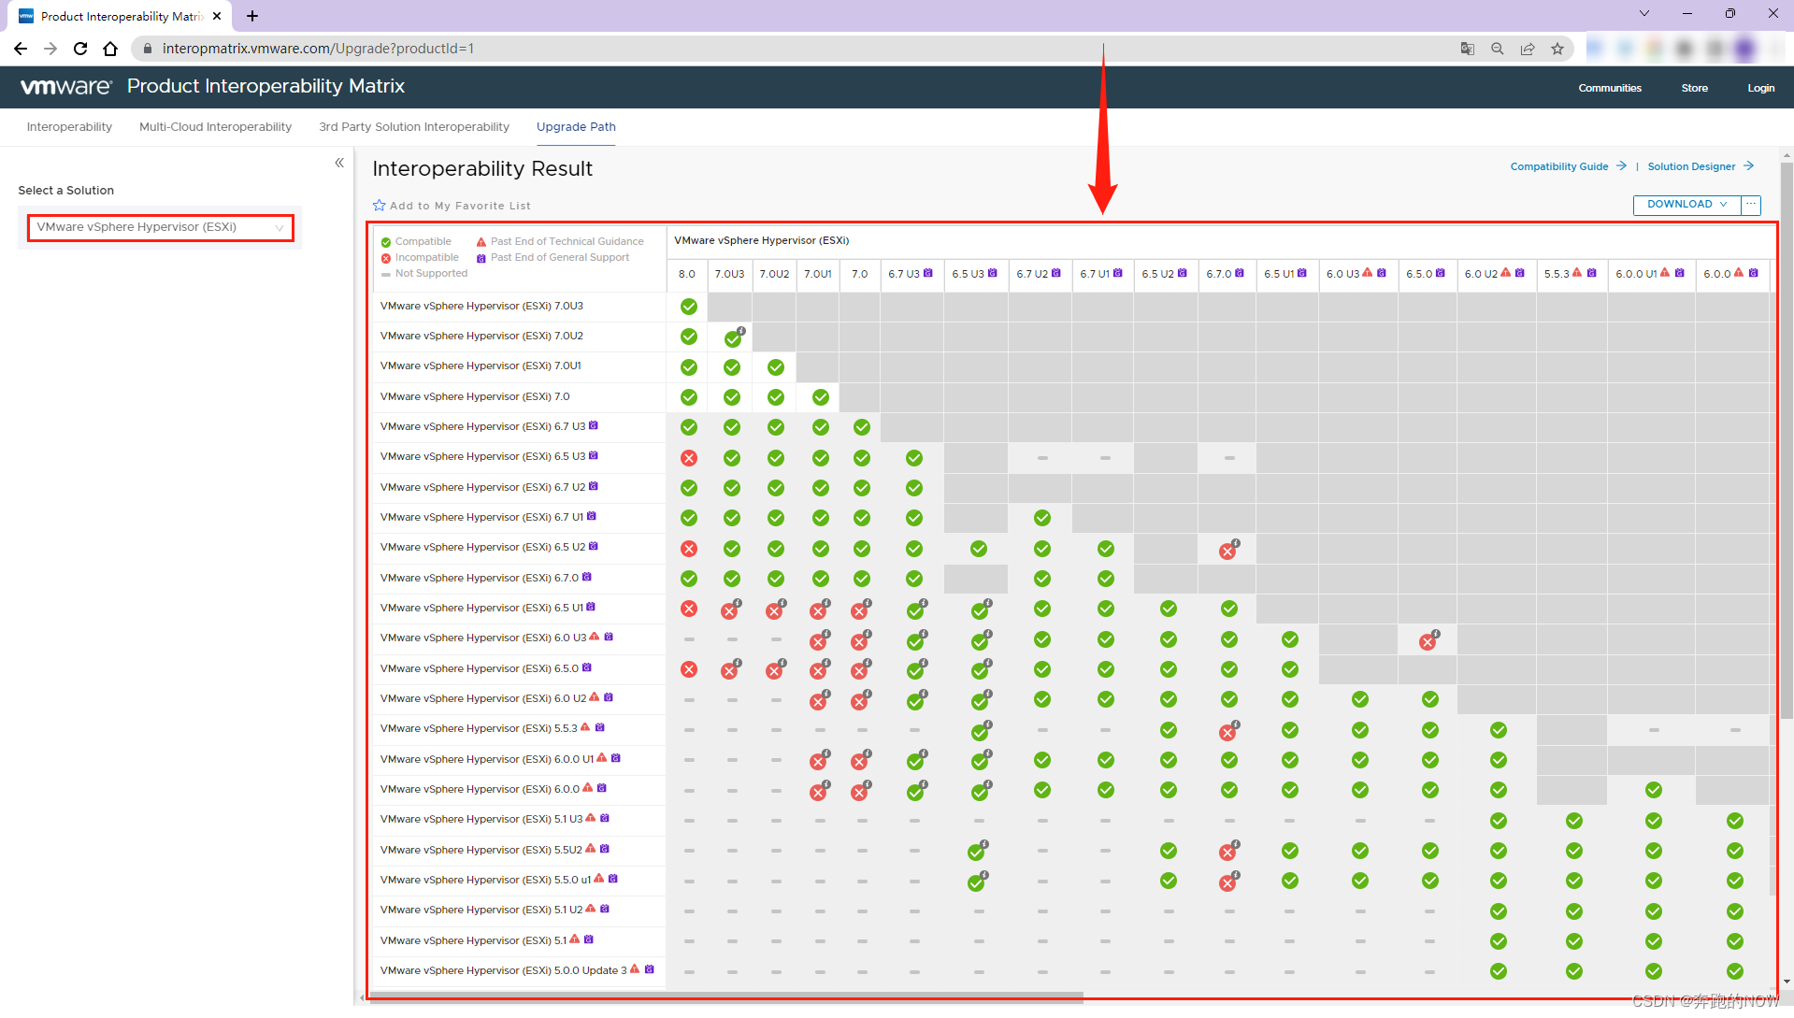Click incompatible mark for ESXi 6.5 U2 to 8.0
The height and width of the screenshot is (1018, 1794).
coord(689,549)
